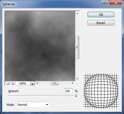Click the vertical scrollbar thumb
Image resolution: width=124 pixels, height=114 pixels.
click(x=77, y=47)
